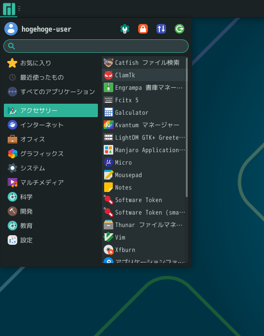264x336 pixels.
Task: Open the Galculator calculator app
Action: (x=144, y=112)
